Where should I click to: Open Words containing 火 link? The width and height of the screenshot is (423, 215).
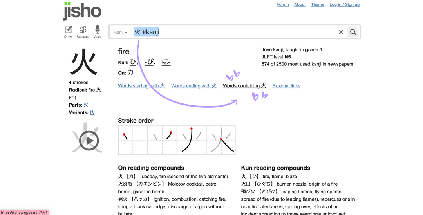pos(244,86)
